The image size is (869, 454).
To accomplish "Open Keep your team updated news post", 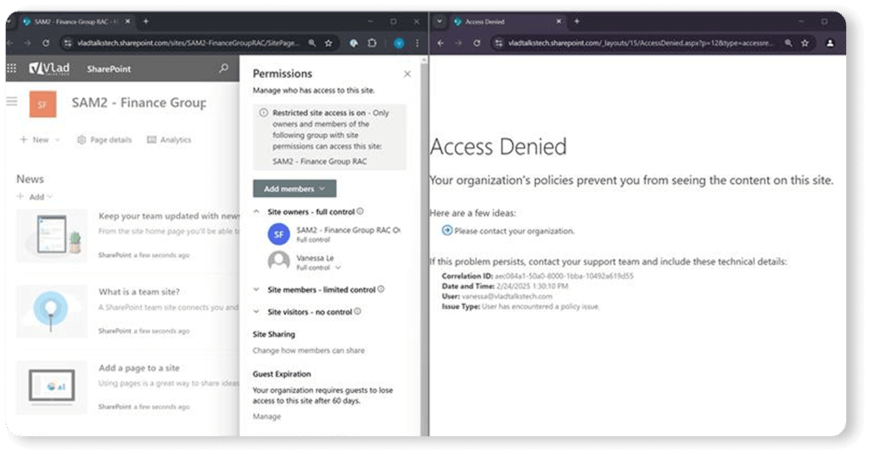I will 169,216.
